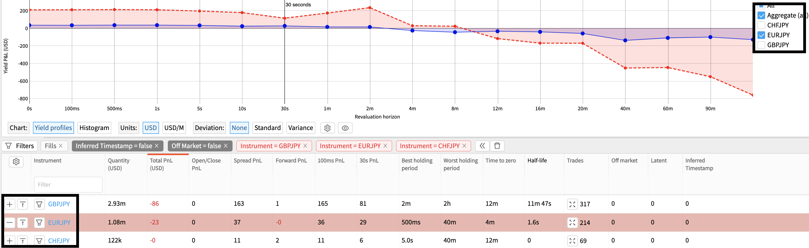Set deviation to None

point(239,128)
